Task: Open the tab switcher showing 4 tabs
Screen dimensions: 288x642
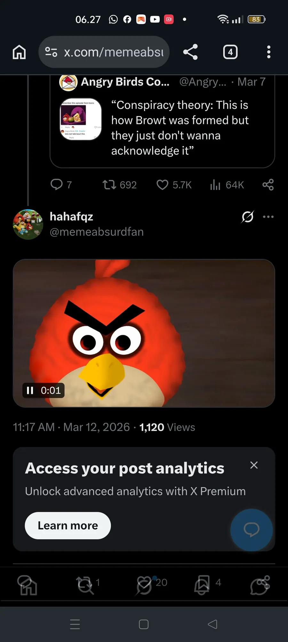Action: [230, 52]
